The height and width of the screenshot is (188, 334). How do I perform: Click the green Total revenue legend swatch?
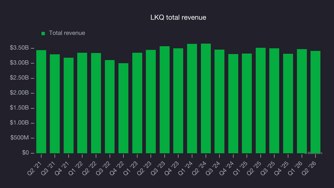point(43,33)
